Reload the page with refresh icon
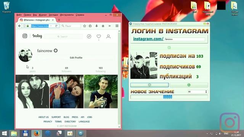This screenshot has height=137, width=244. coord(56,26)
